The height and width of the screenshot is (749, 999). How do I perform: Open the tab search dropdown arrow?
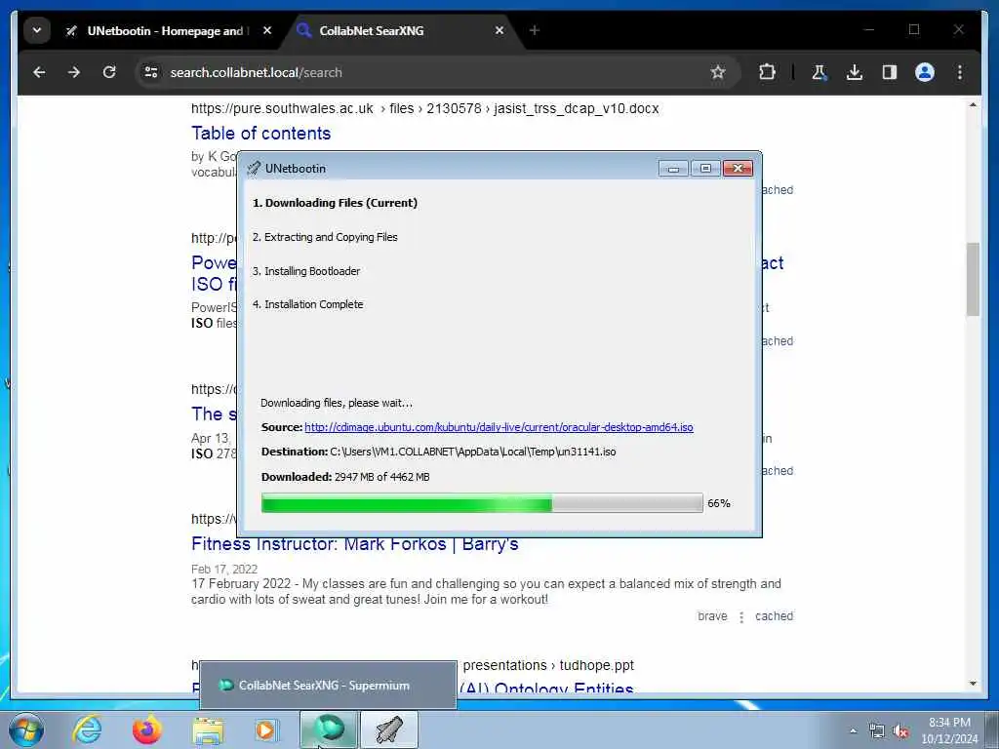click(x=37, y=30)
